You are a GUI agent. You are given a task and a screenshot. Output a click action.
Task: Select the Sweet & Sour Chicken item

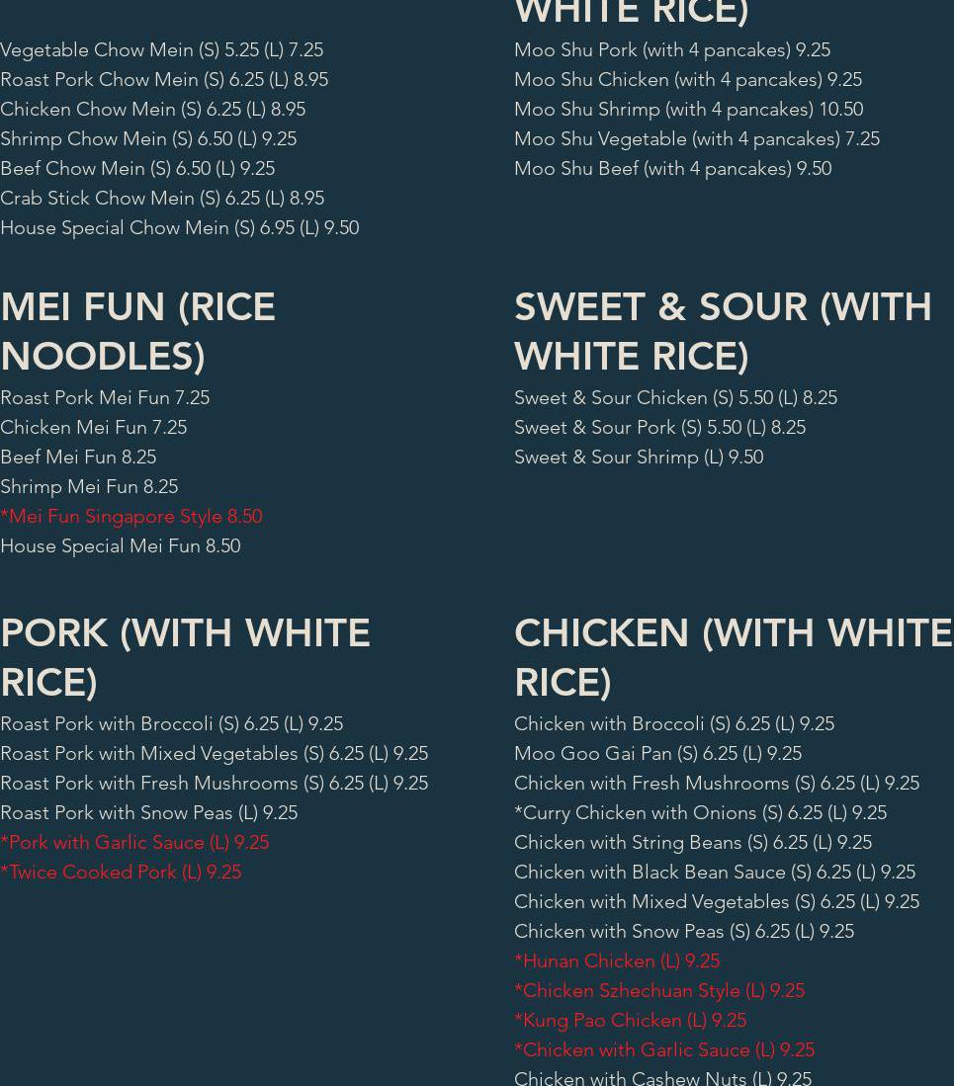click(675, 398)
